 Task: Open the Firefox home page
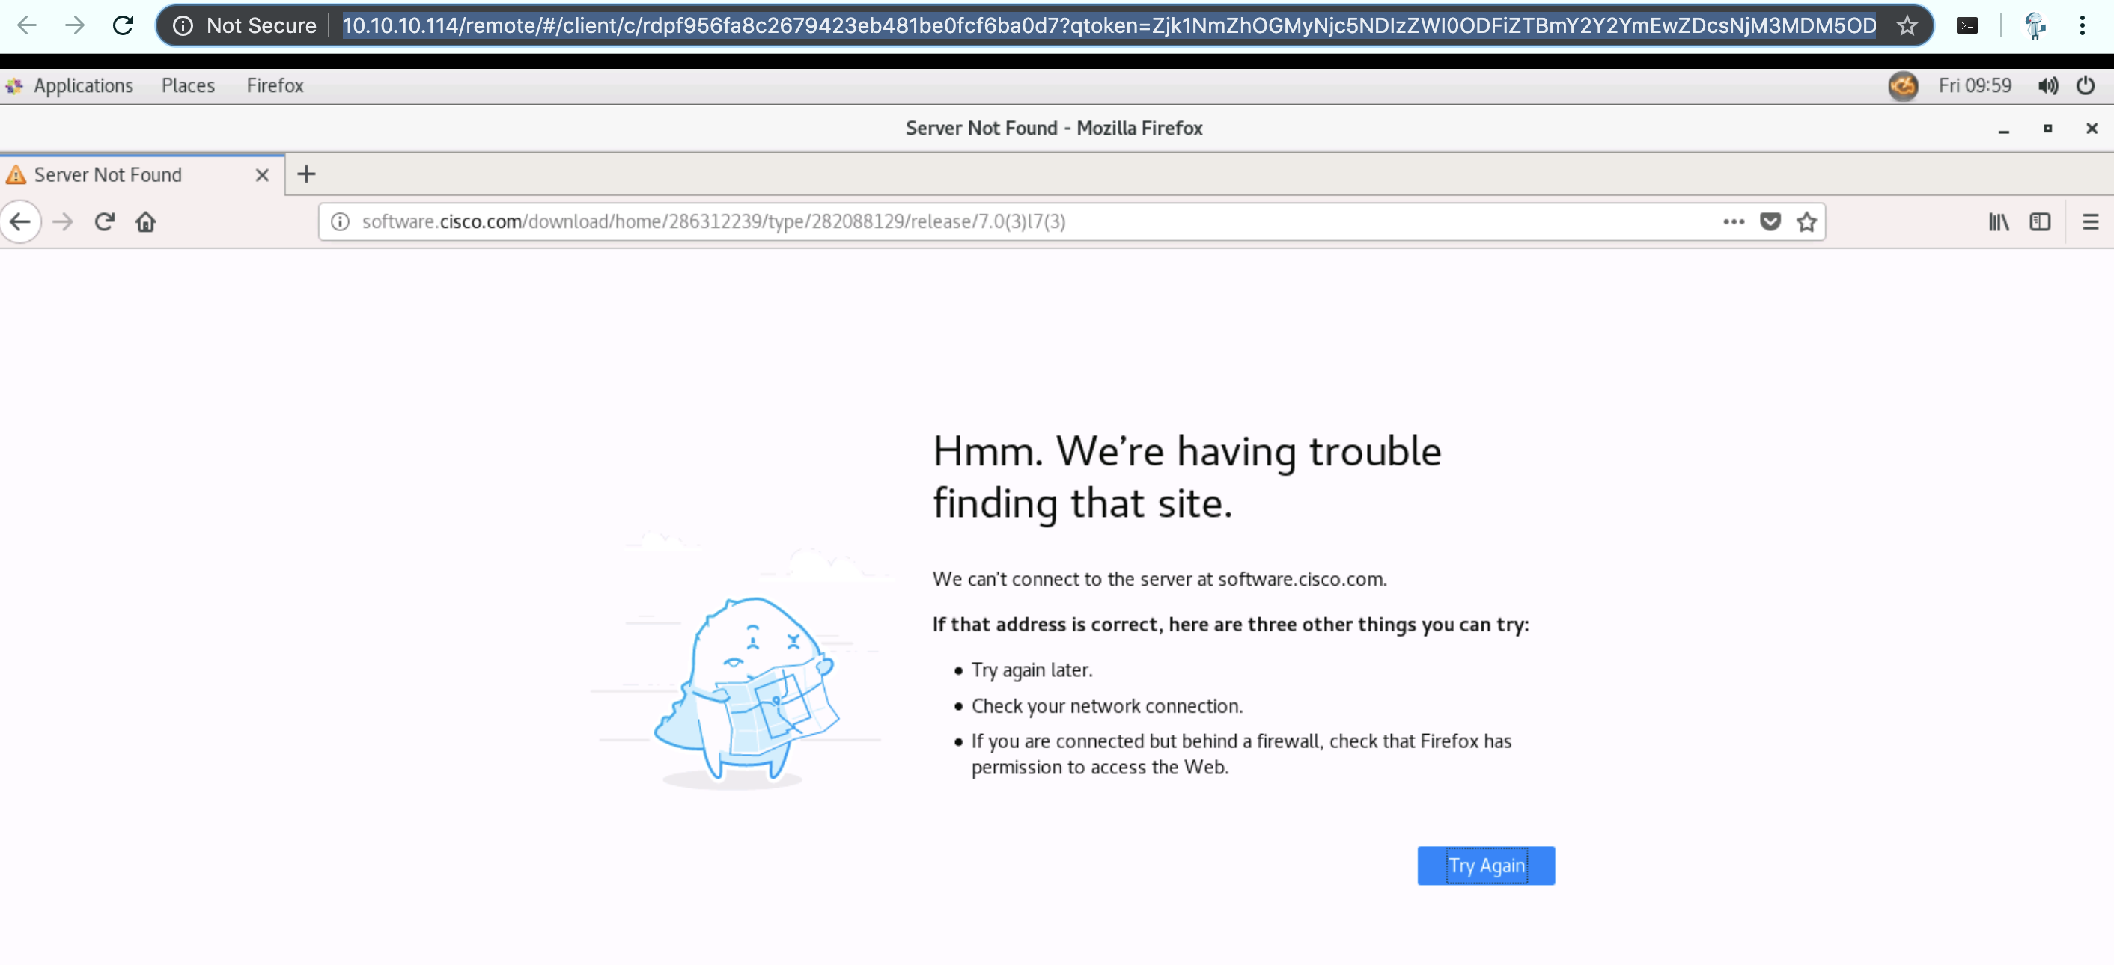(146, 221)
